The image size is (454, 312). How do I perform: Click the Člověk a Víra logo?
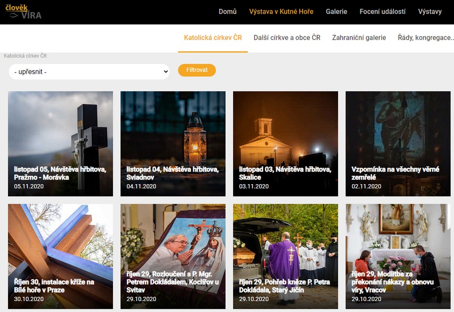(x=24, y=11)
